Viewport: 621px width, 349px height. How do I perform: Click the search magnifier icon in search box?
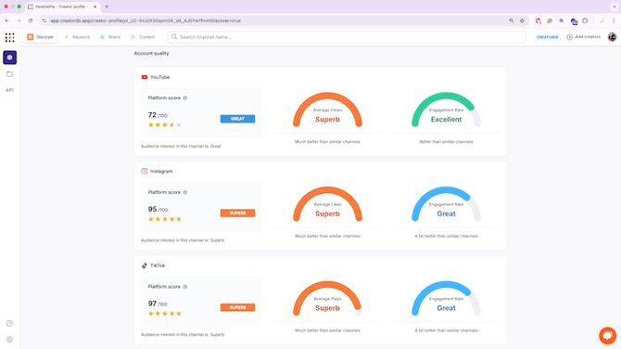[x=174, y=37]
